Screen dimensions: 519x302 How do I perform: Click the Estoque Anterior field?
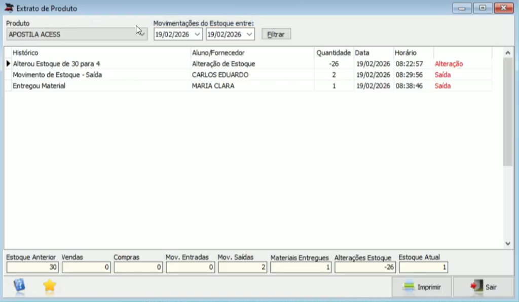coord(32,267)
